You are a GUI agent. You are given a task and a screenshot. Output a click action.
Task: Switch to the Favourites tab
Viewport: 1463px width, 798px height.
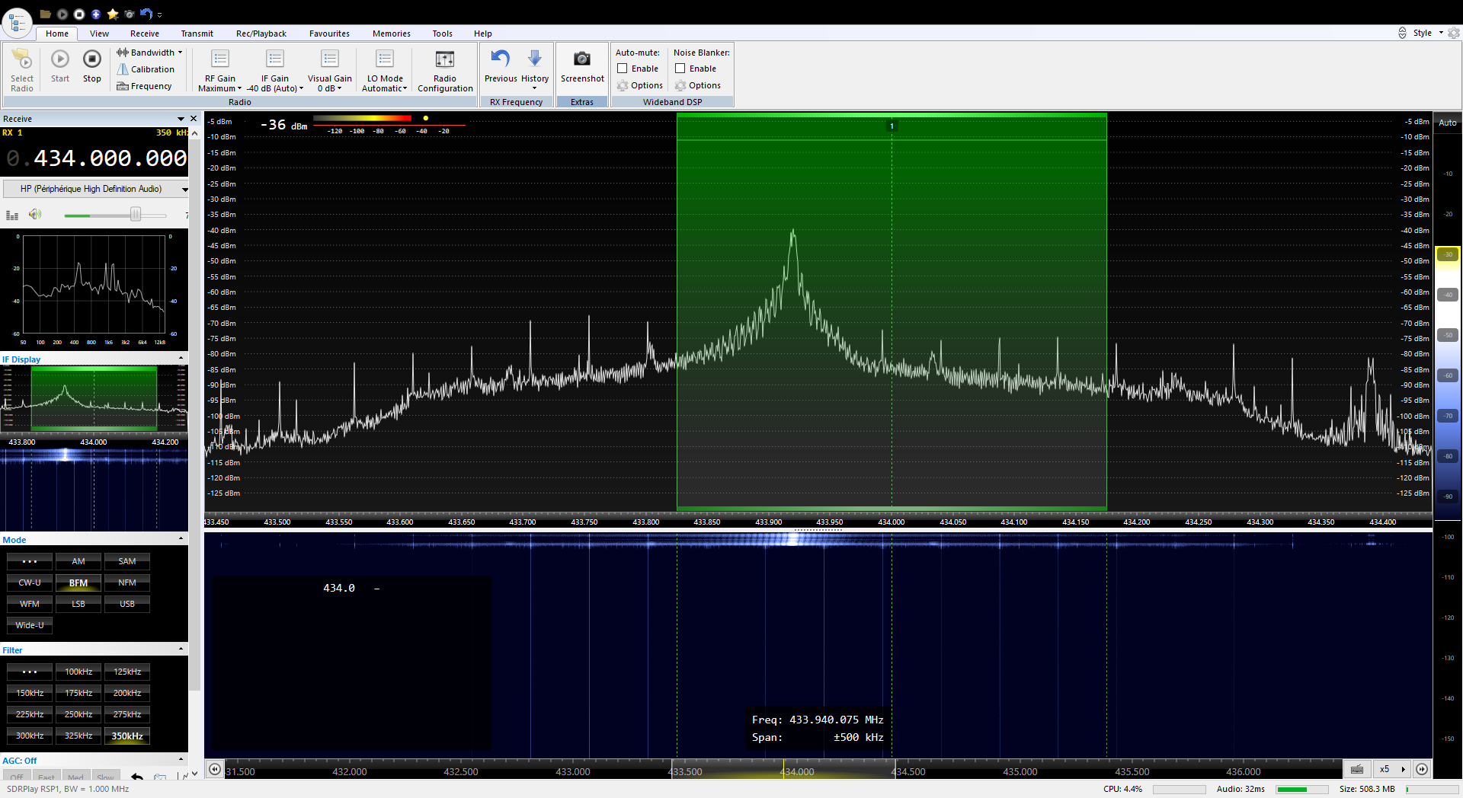329,34
